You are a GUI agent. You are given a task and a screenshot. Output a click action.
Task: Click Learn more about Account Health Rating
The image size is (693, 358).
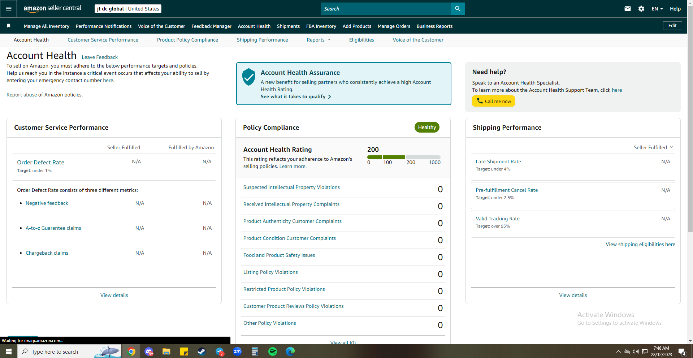tap(293, 166)
